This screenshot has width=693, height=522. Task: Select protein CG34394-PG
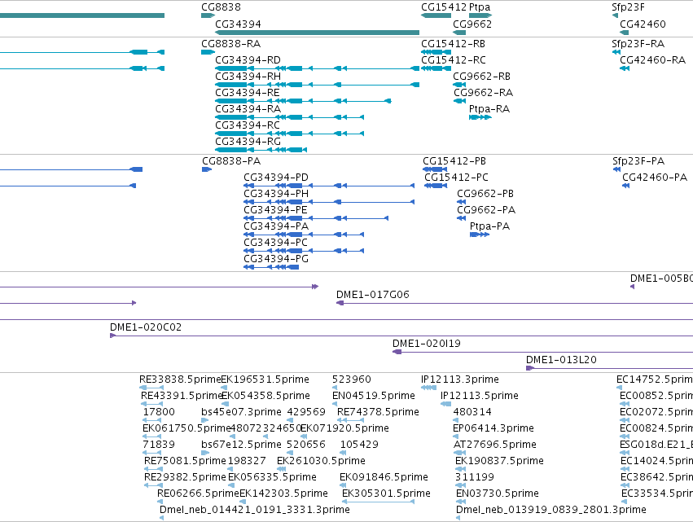point(276,259)
